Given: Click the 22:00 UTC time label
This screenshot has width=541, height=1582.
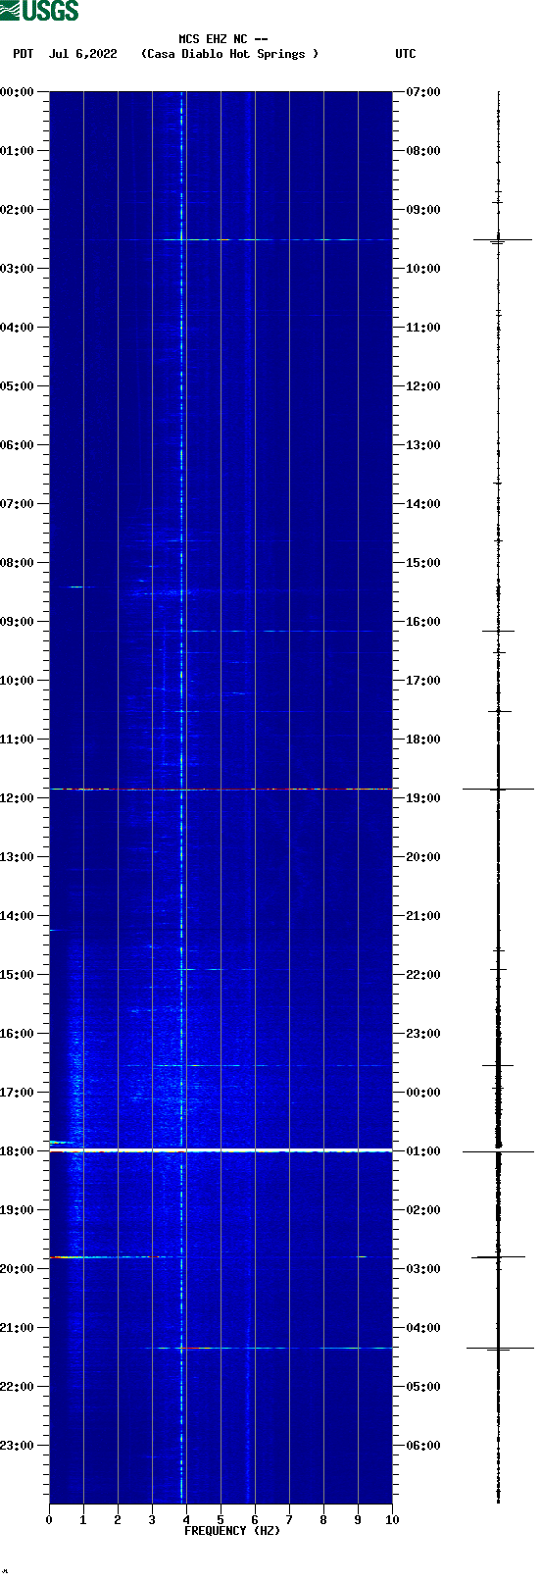Looking at the screenshot, I should click(x=423, y=975).
